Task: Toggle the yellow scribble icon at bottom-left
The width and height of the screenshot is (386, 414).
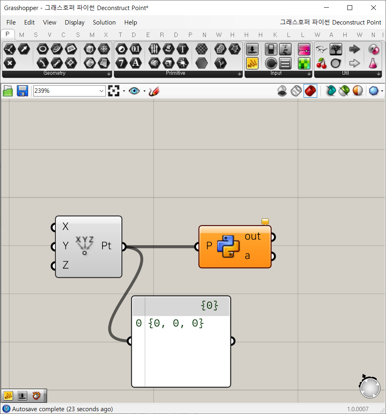Action: click(8, 396)
